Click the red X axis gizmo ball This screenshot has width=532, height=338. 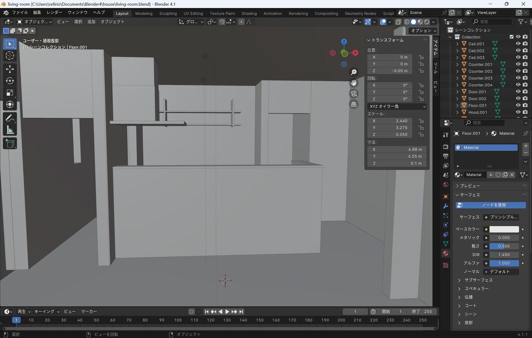(356, 53)
